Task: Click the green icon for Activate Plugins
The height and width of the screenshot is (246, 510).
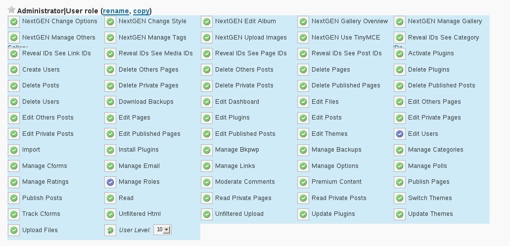Action: point(400,54)
